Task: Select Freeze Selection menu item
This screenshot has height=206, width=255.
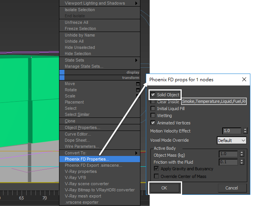Action: point(100,28)
